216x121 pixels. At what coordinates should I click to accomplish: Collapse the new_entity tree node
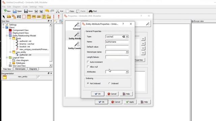pyautogui.click(x=10, y=52)
